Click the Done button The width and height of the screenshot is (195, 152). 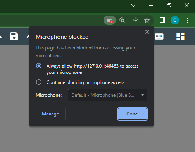pyautogui.click(x=132, y=114)
